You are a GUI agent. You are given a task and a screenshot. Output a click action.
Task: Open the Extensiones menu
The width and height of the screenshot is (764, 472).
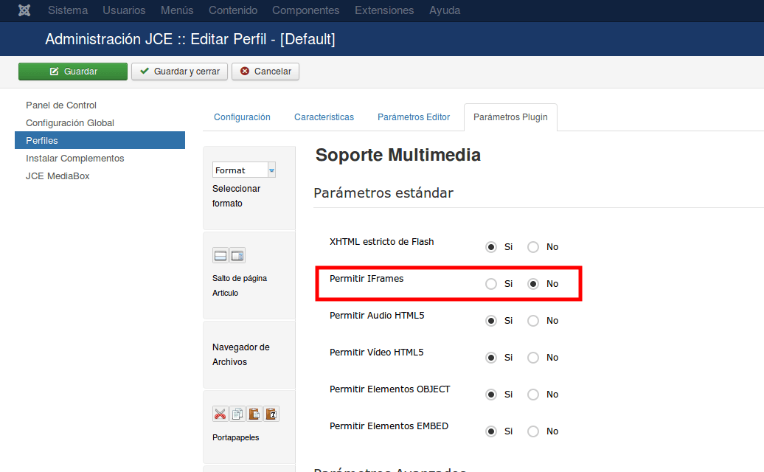[x=384, y=10]
